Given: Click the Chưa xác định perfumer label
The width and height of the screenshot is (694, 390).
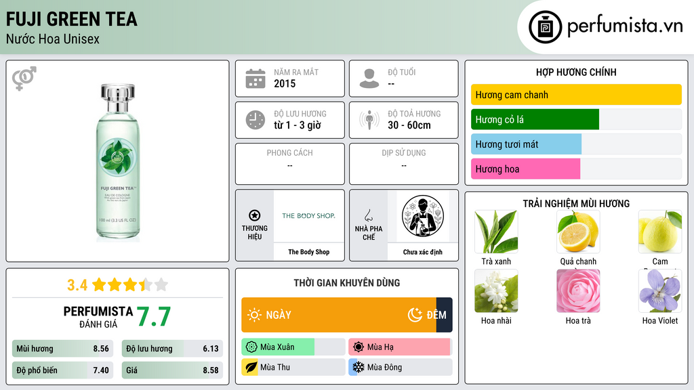Looking at the screenshot, I should coord(423,252).
